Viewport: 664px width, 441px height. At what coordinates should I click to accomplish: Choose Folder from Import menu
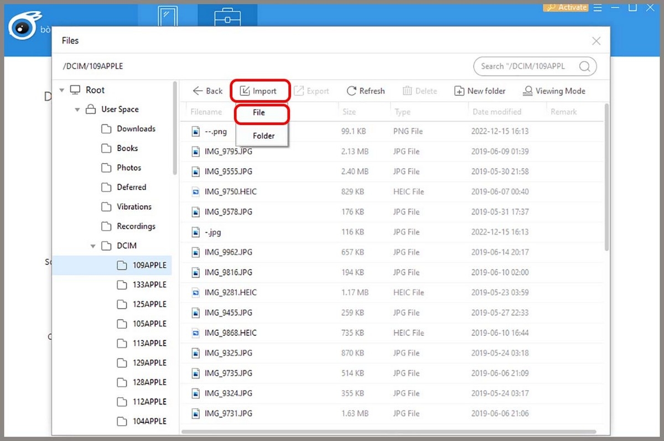(x=263, y=136)
